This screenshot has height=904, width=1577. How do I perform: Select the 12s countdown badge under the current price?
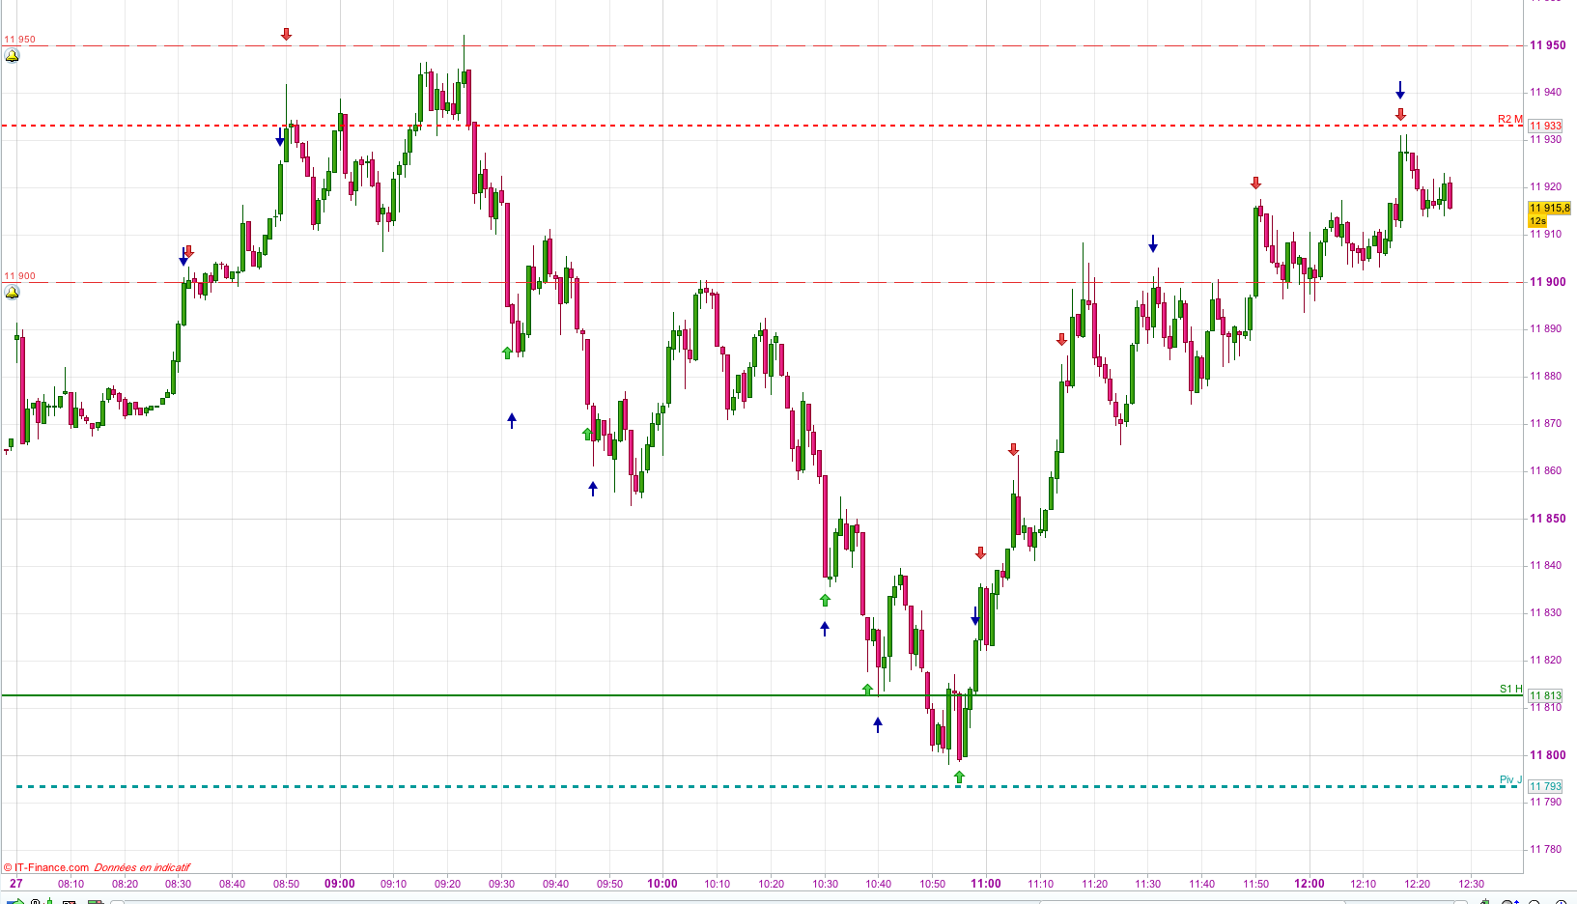tap(1537, 221)
